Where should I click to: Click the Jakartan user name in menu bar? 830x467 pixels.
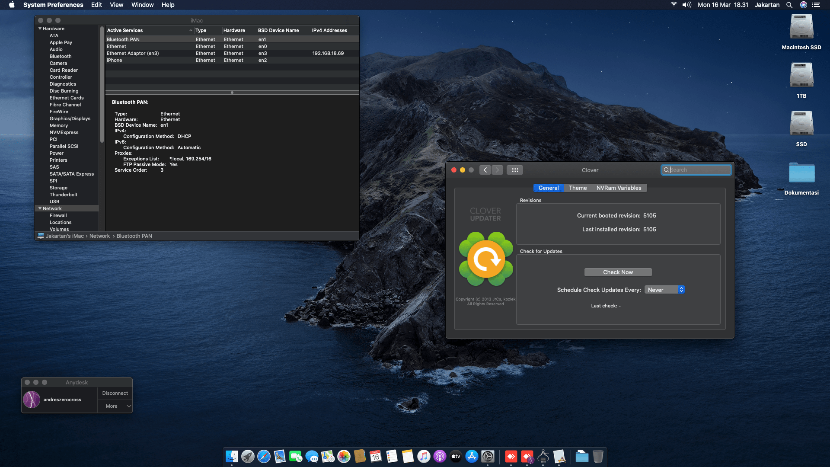(767, 5)
